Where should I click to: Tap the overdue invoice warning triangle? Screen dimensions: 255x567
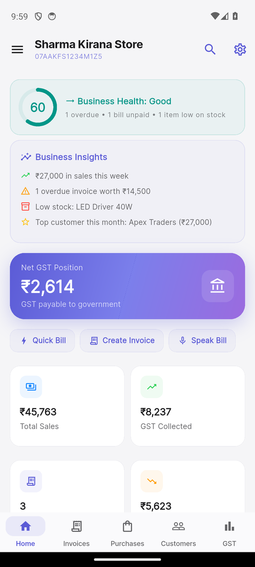pyautogui.click(x=25, y=191)
